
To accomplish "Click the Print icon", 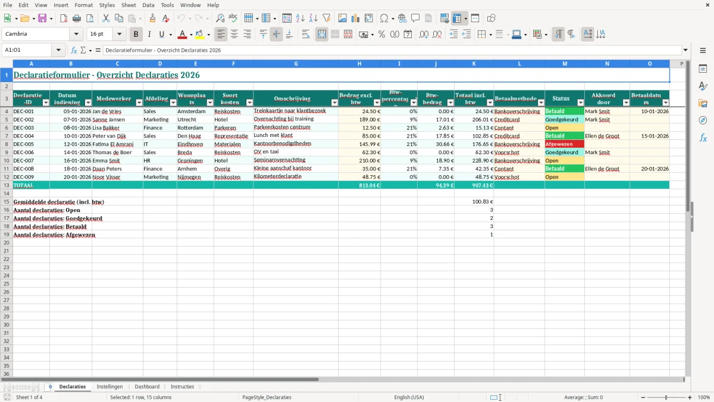I will click(77, 18).
